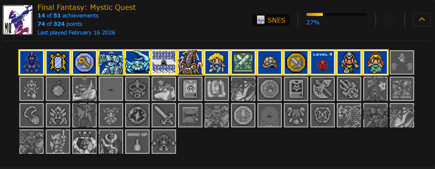This screenshot has width=435, height=169.
Task: Open the blonde hero sprite achievement badge
Action: (217, 62)
